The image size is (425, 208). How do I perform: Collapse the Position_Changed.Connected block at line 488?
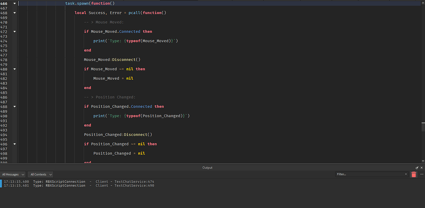point(15,106)
